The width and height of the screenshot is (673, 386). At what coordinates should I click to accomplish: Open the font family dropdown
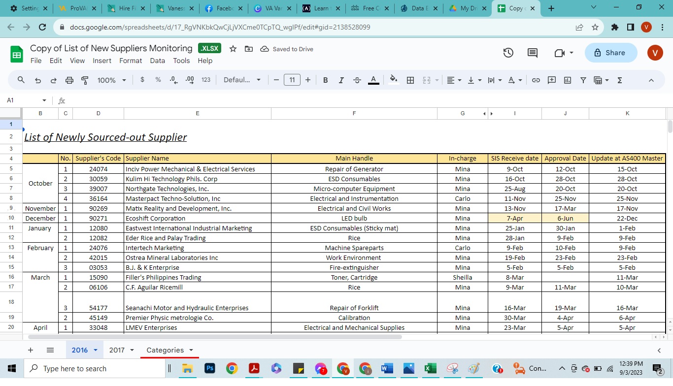pyautogui.click(x=242, y=80)
